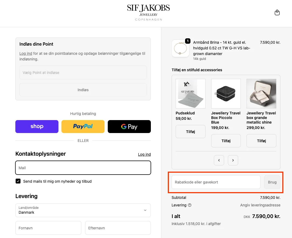Click the Armbånd Brina product thumbnail

pos(180,49)
